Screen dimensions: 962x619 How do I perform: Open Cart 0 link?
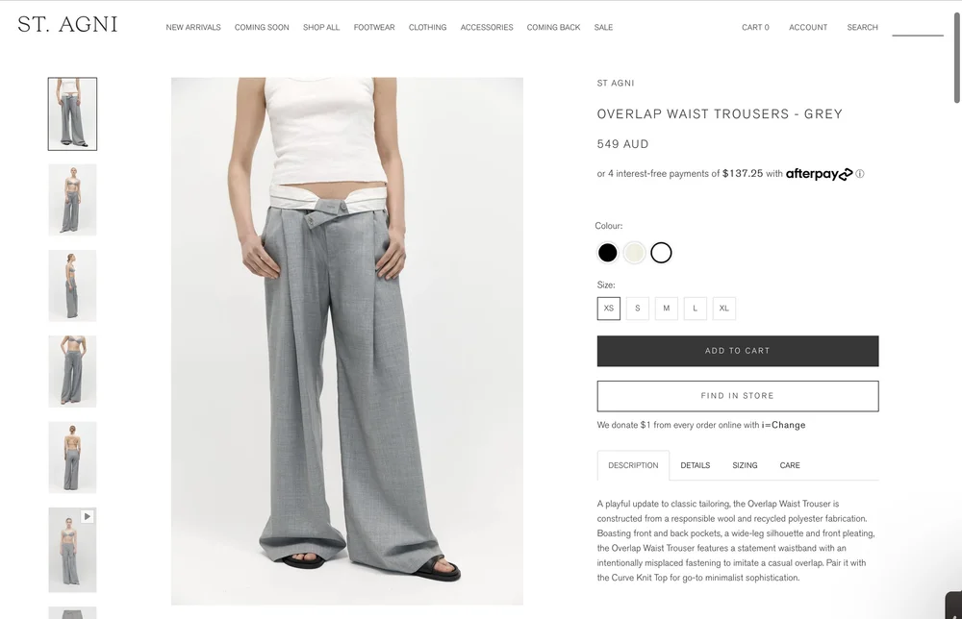(x=755, y=28)
